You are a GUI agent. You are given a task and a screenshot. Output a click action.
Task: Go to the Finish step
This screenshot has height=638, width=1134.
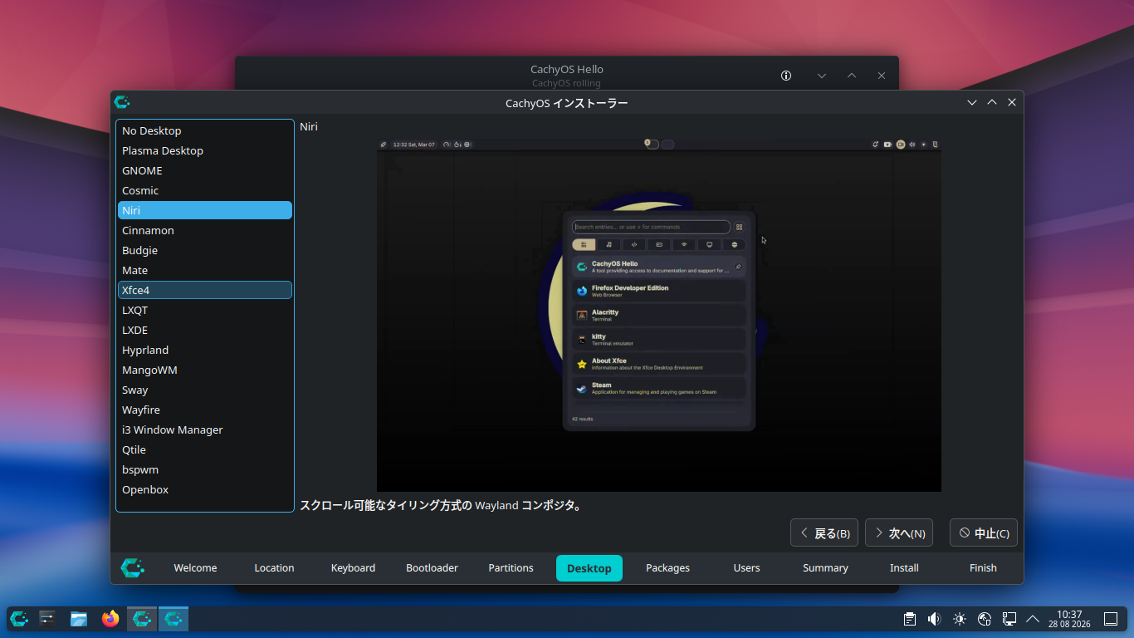[x=983, y=568]
